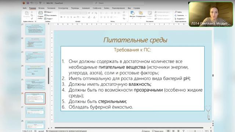Click the slide title Питательные среды
The width and height of the screenshot is (235, 132).
click(x=135, y=40)
